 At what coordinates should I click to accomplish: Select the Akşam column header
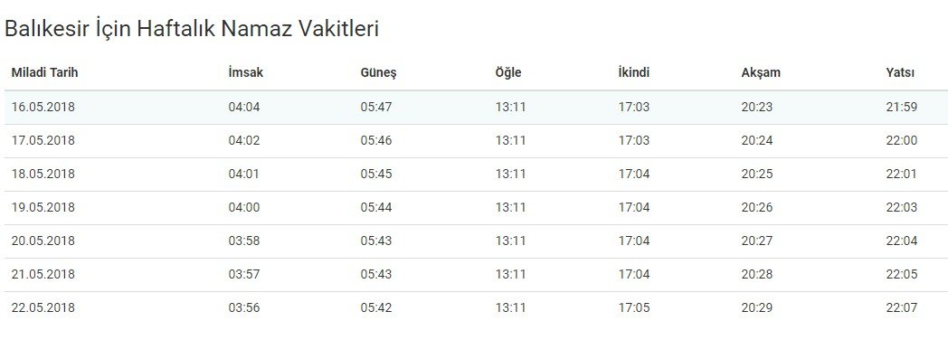(x=761, y=73)
